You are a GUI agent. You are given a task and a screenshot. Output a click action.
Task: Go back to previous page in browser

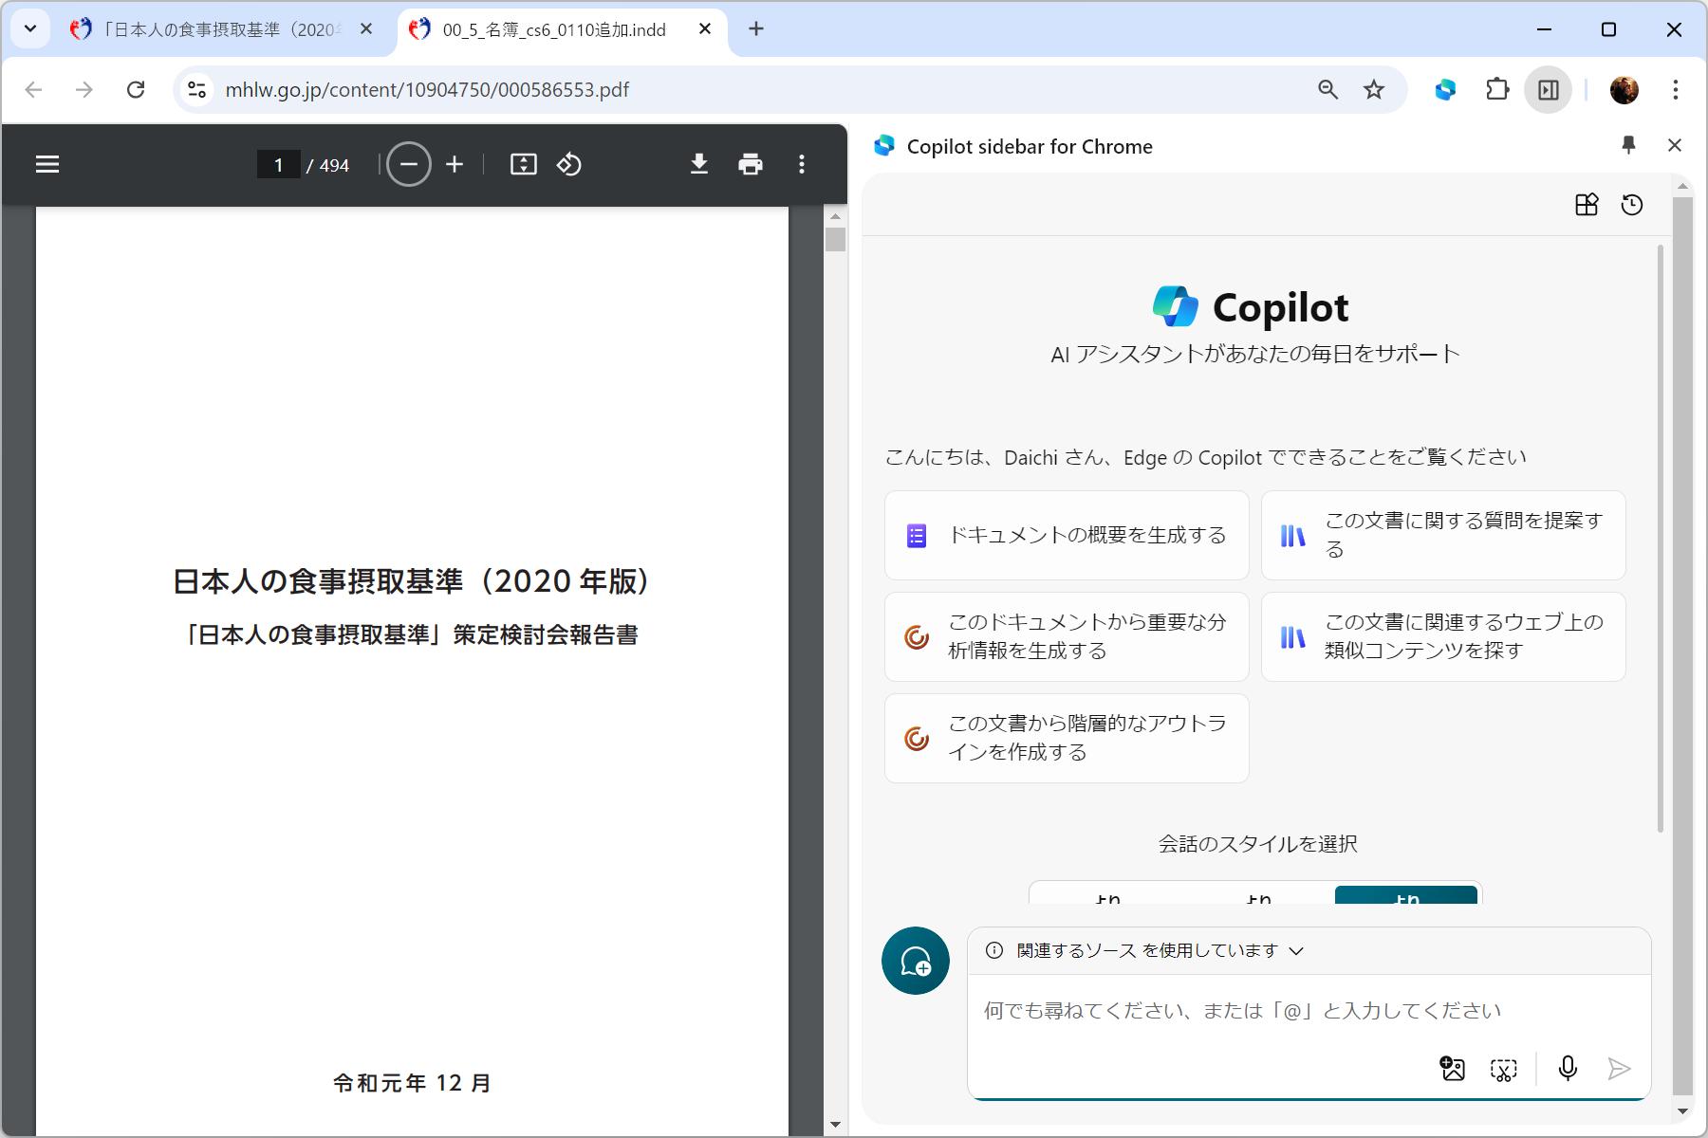coord(34,89)
